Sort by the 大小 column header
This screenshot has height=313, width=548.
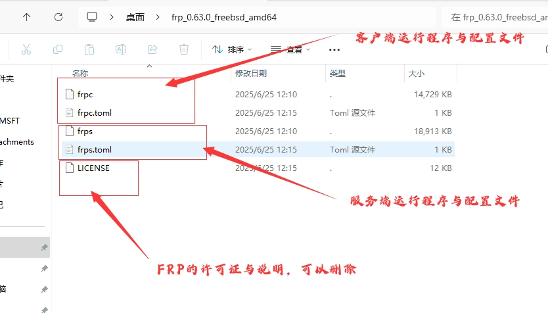click(416, 74)
